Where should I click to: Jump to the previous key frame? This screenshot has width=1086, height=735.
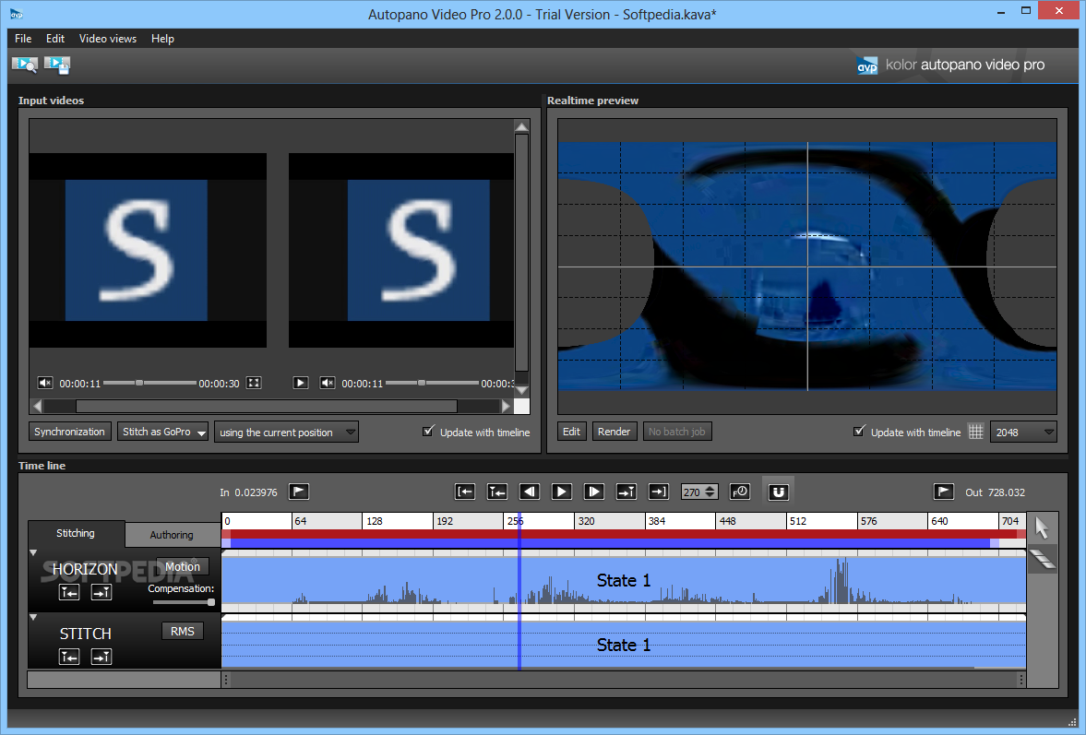click(496, 492)
